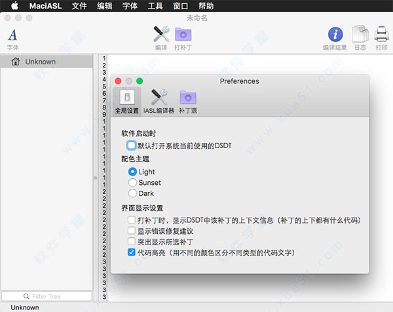Click the Unknown status bar text
This screenshot has height=312, width=393.
pyautogui.click(x=25, y=307)
